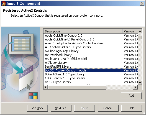The image size is (146, 115).
Task: Select CDDBControl 1.0 Type Library
Action: tap(91, 78)
